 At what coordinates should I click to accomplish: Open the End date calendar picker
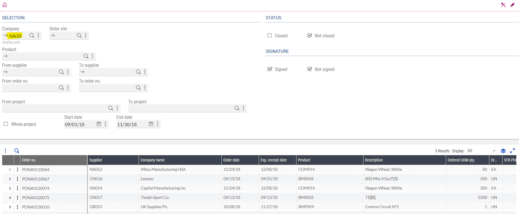pos(151,124)
